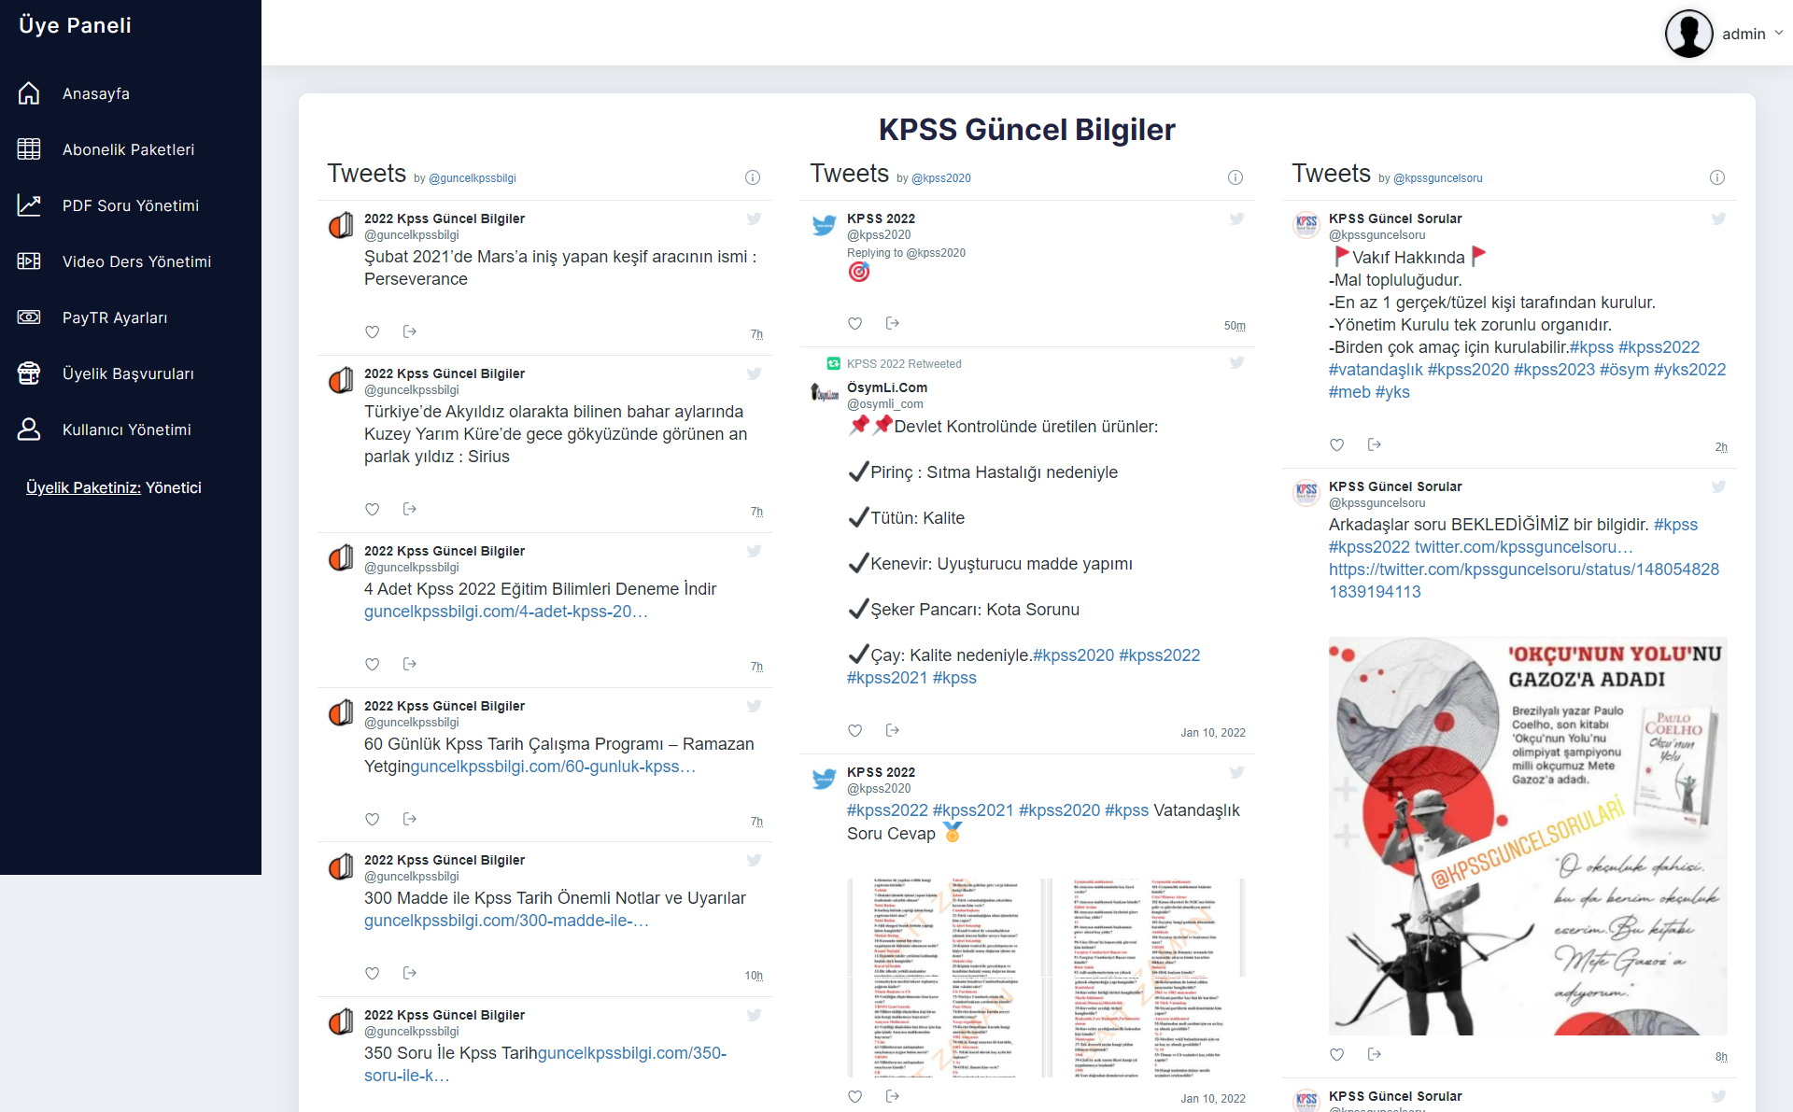1793x1112 pixels.
Task: Click the 10h timestamp on 300 Madde tweet
Action: tap(754, 976)
